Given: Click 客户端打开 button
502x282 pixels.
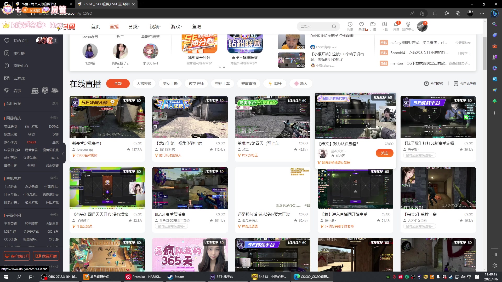Looking at the screenshot, I should click(17, 256).
